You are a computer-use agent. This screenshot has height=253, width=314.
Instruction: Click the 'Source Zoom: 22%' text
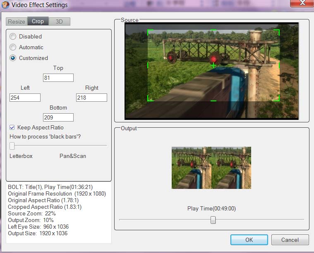point(32,213)
